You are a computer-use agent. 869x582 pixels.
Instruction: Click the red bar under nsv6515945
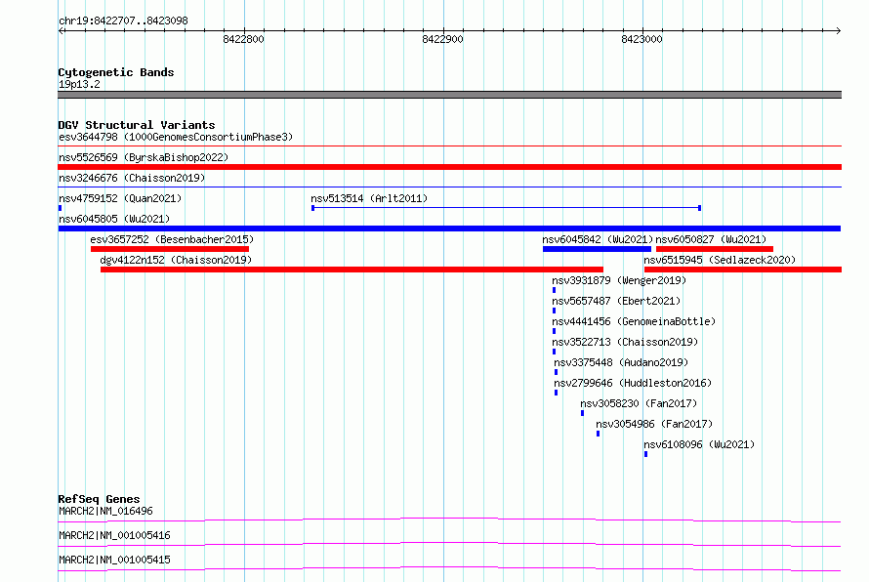[x=743, y=270]
